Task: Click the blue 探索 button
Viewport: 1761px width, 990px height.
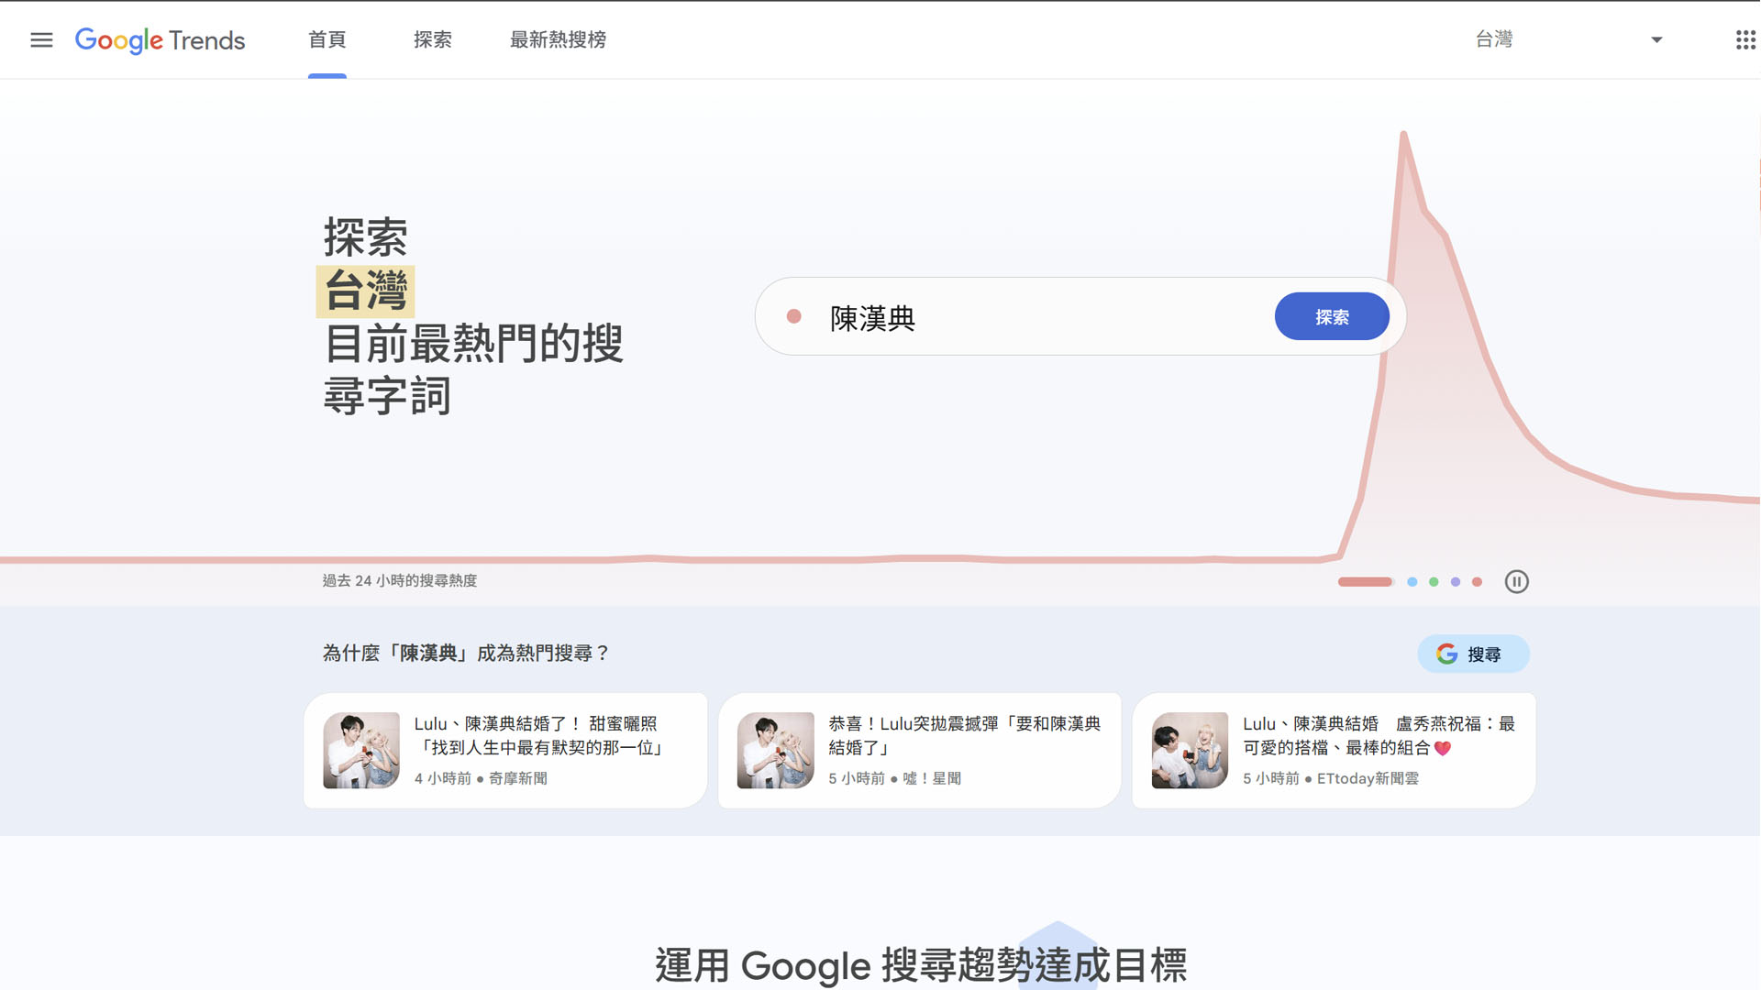Action: 1332,316
